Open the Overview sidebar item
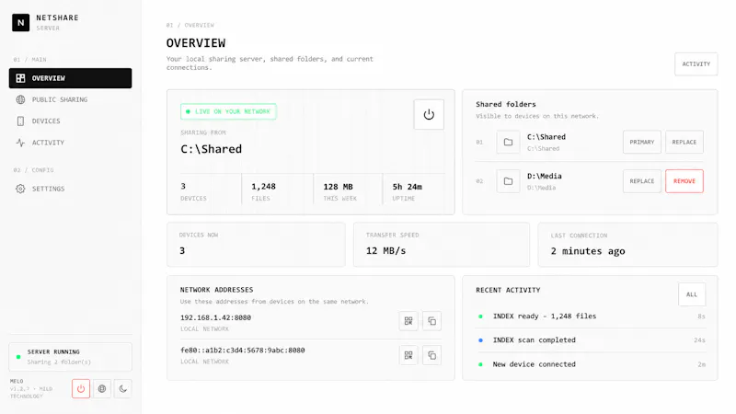 coord(71,78)
